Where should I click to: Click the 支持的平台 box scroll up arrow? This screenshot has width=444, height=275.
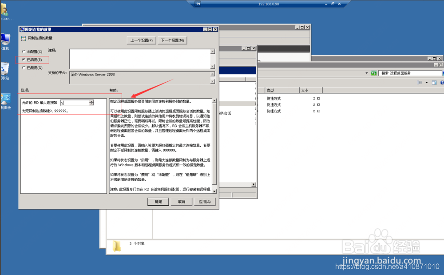[x=213, y=74]
